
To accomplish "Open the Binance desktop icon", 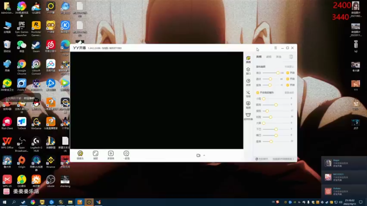I will (x=50, y=162).
